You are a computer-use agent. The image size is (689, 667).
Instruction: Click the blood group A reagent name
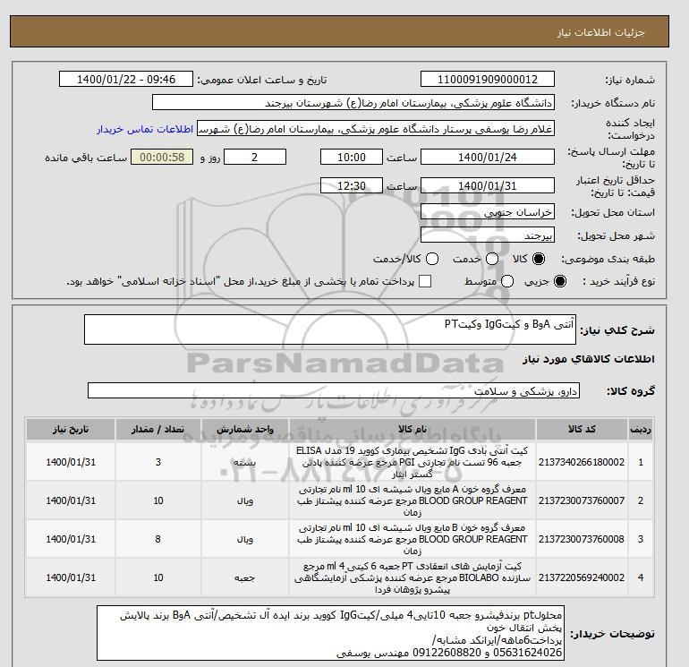[413, 500]
